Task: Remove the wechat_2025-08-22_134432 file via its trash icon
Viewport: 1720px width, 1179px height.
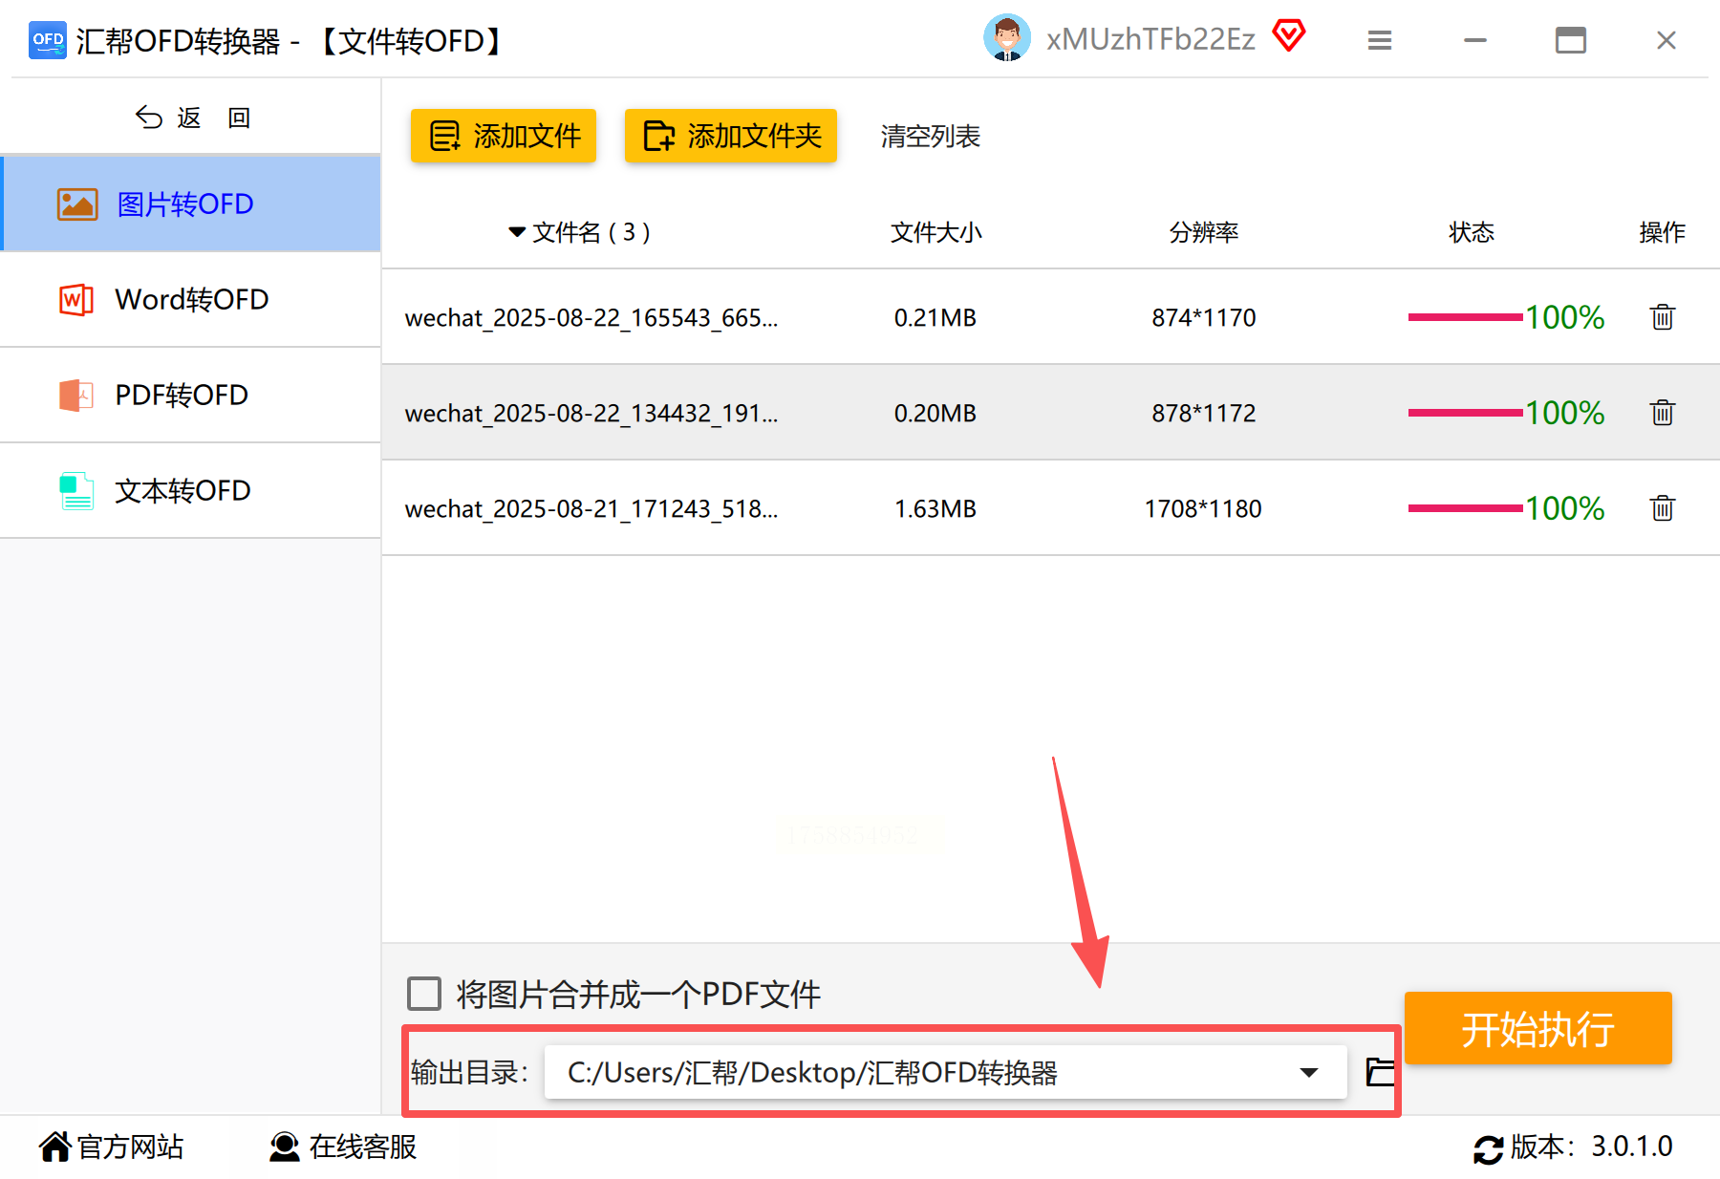Action: [1662, 413]
